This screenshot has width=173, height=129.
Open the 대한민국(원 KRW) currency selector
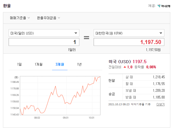129,33
